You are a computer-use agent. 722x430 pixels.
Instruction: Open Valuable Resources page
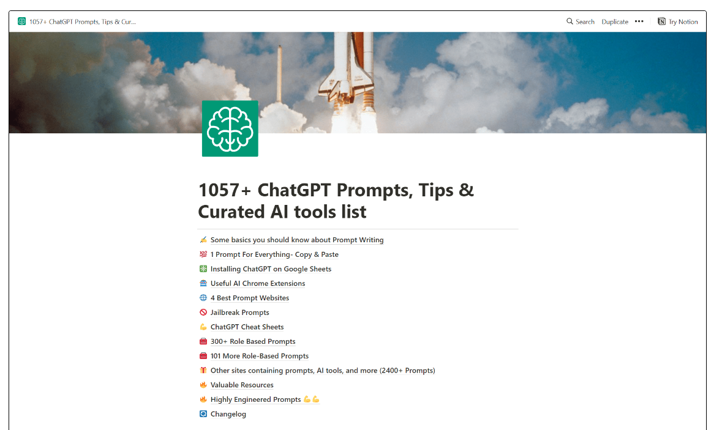[242, 385]
